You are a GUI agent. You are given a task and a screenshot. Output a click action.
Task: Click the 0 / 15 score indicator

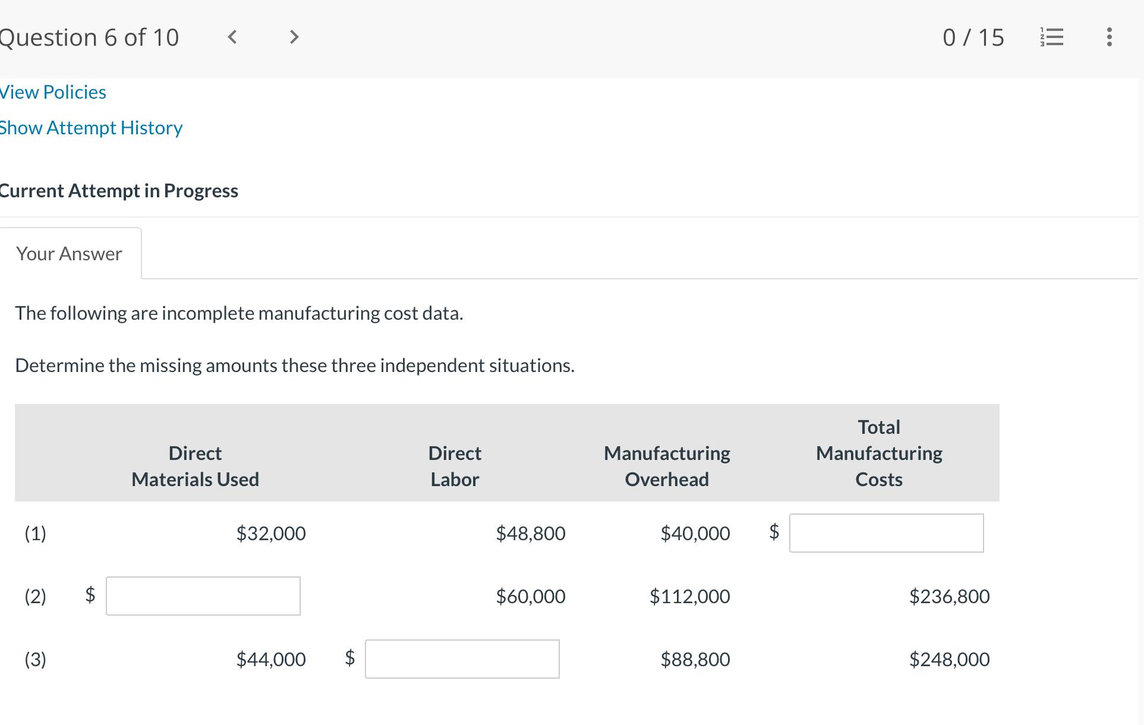coord(973,37)
